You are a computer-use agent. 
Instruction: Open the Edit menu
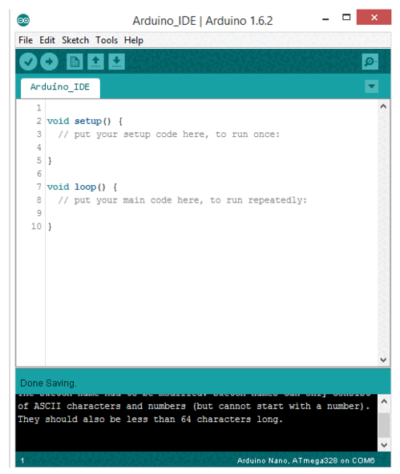click(x=47, y=40)
